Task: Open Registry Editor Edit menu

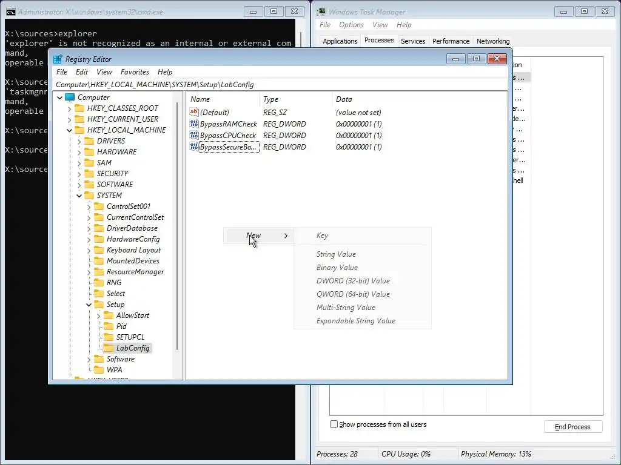Action: pos(82,72)
